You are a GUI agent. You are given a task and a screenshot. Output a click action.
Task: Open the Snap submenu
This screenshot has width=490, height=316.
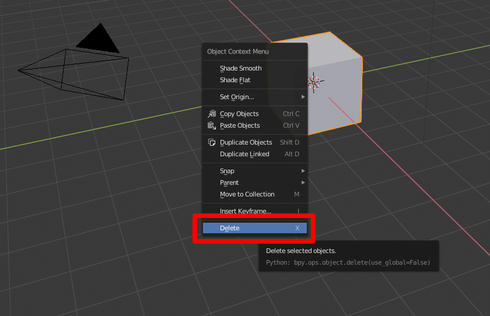point(255,171)
